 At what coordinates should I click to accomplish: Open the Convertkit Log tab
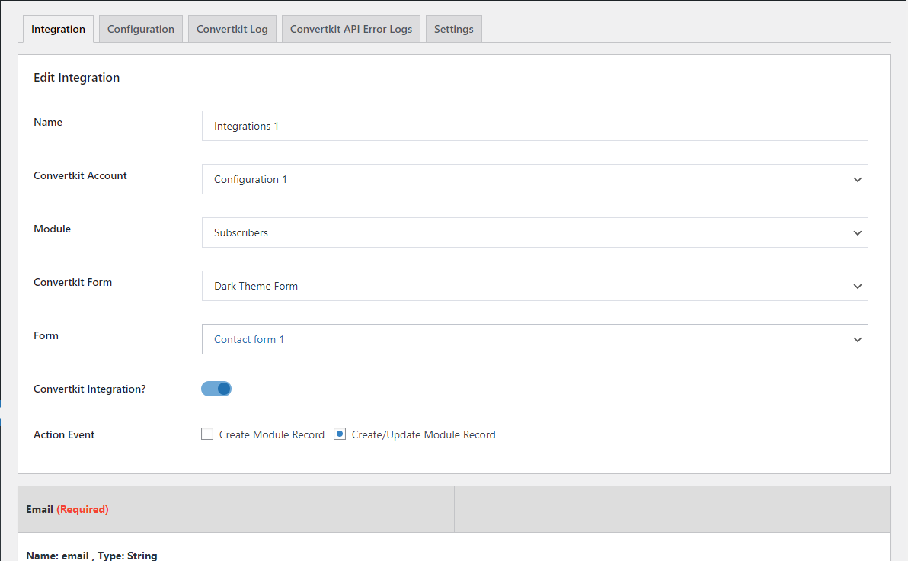point(232,29)
